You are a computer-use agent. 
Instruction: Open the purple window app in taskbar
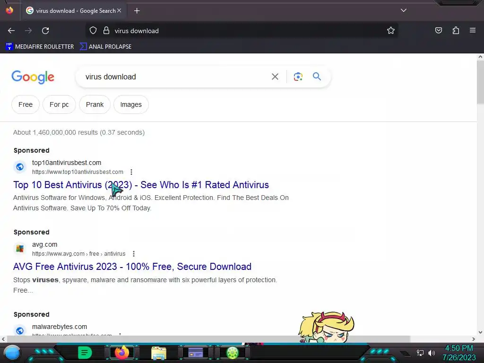[196, 353]
